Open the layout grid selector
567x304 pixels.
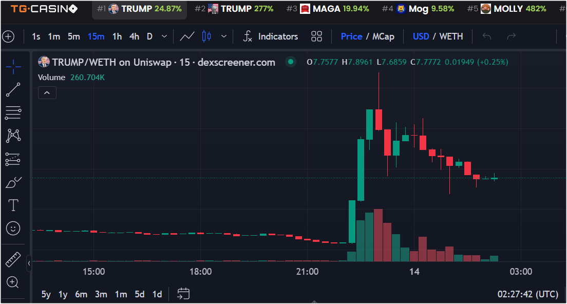click(x=316, y=36)
